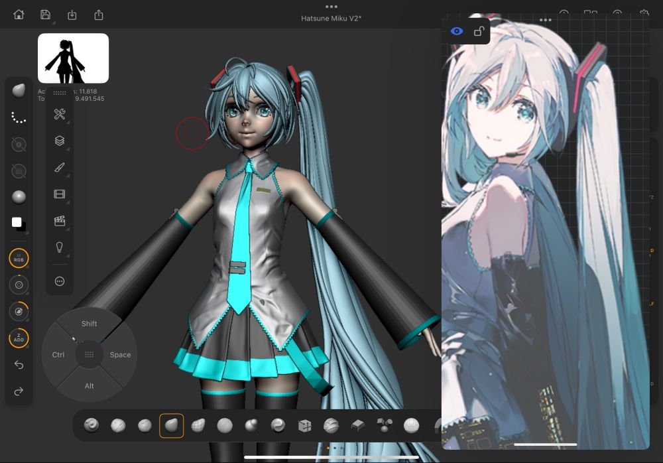663x463 pixels.
Task: Tap the Space button on radial pad
Action: coord(120,355)
